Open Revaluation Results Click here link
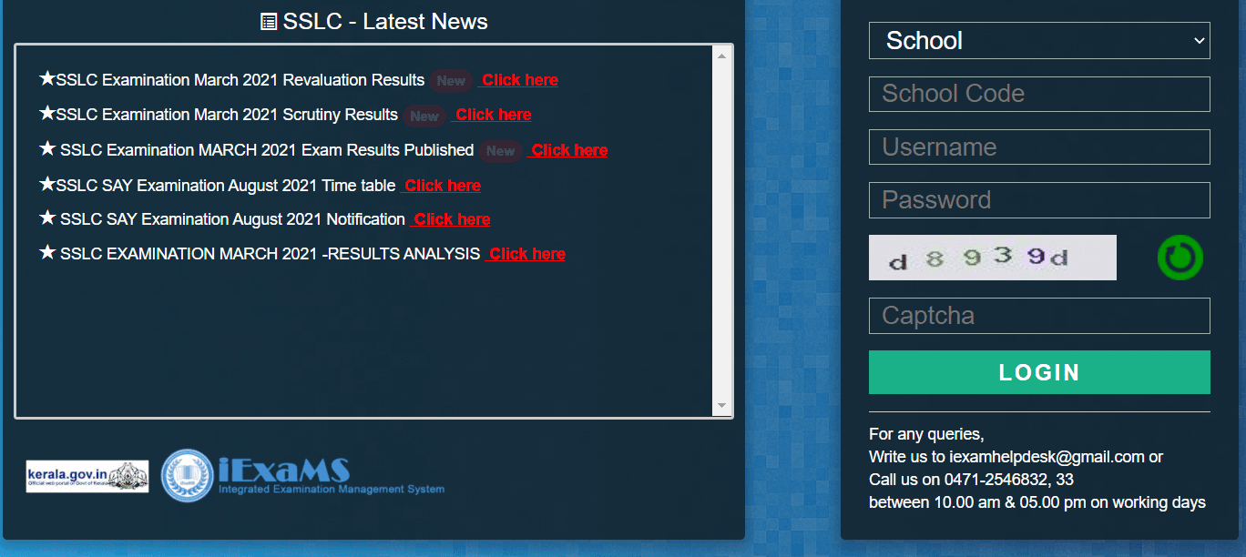This screenshot has height=557, width=1246. [x=519, y=80]
